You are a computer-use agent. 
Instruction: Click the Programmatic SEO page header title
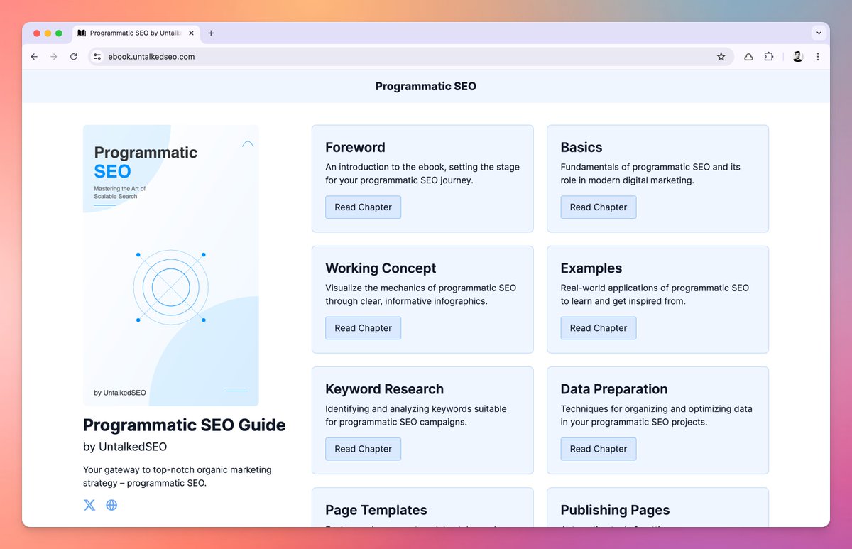click(x=426, y=87)
